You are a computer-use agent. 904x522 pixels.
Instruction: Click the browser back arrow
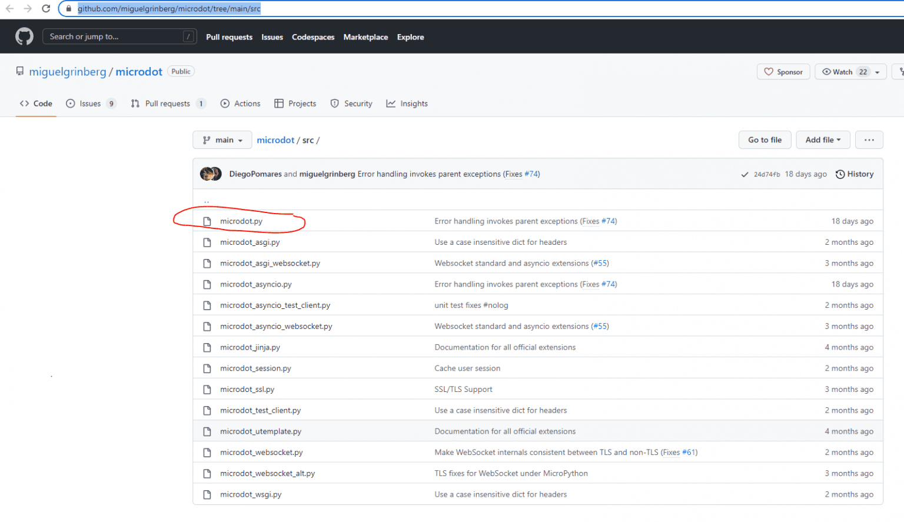(9, 8)
